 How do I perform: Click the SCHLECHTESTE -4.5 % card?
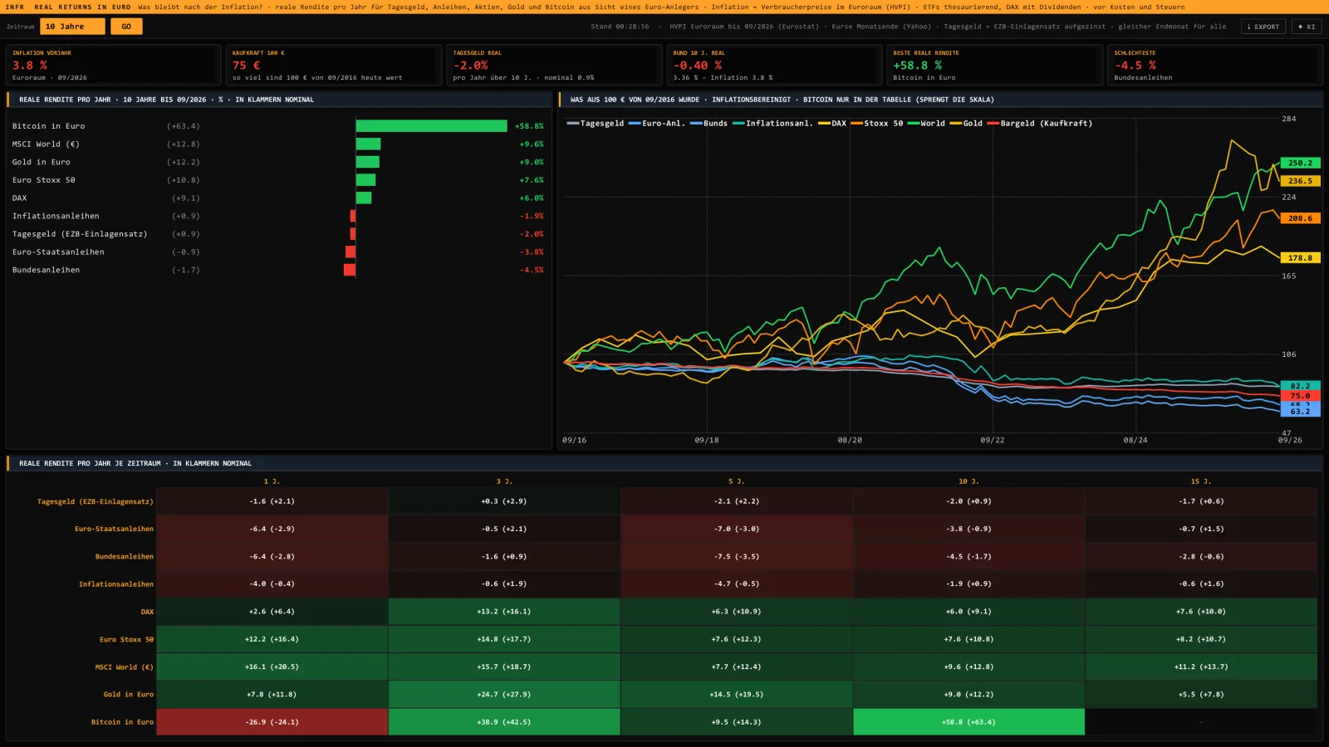[x=1215, y=65]
